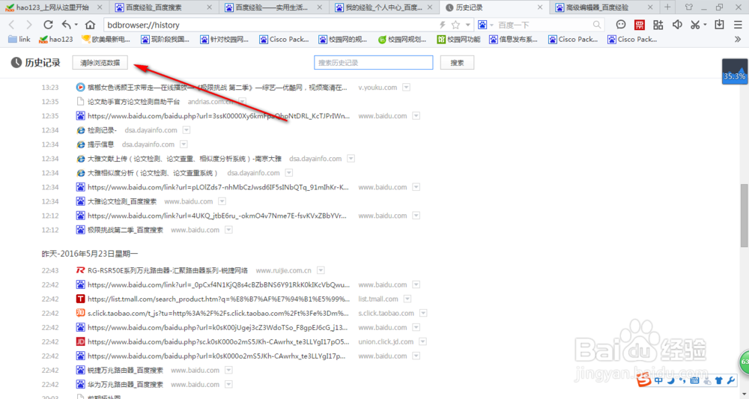Open the hao123 bookmark
Screen dimensions: 749x399
pos(56,40)
